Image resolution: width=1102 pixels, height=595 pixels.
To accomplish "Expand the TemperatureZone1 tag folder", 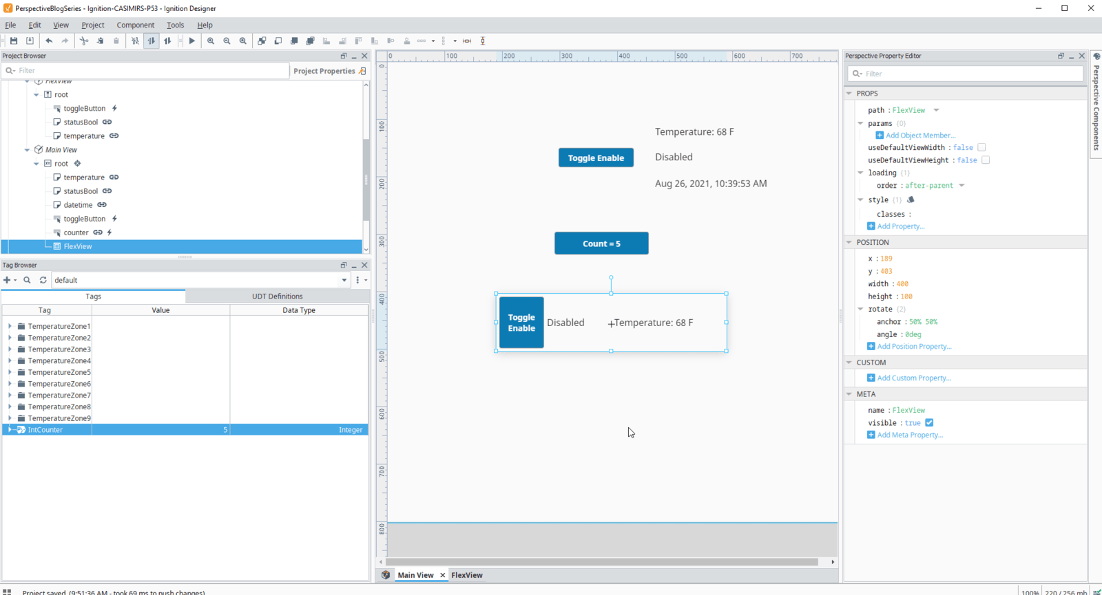I will coord(10,326).
